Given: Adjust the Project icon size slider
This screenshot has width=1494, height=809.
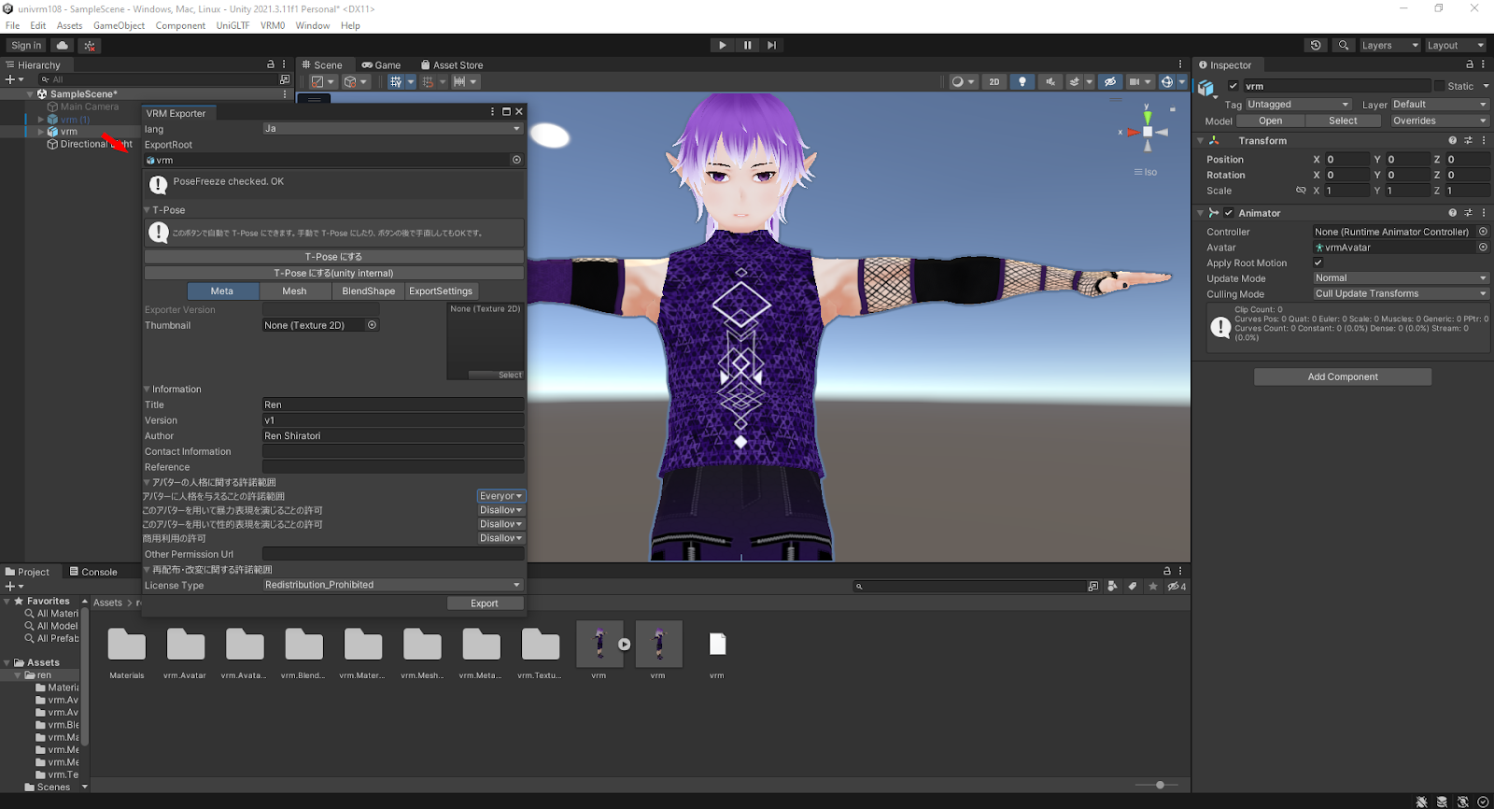Looking at the screenshot, I should (1160, 785).
